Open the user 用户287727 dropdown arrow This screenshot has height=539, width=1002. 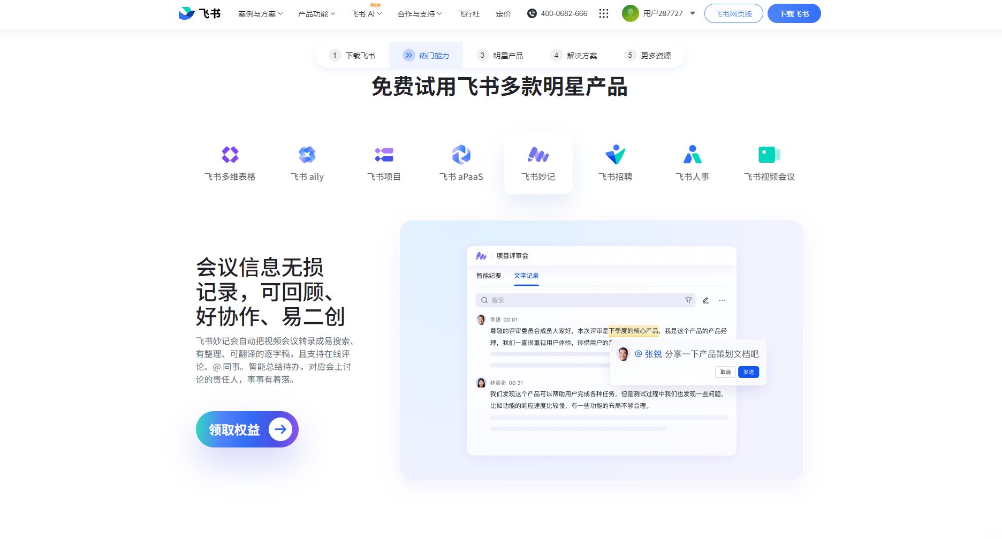click(693, 13)
